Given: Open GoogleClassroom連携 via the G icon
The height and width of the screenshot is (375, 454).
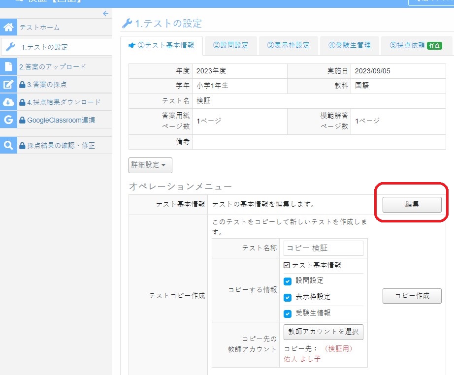Looking at the screenshot, I should click(8, 120).
